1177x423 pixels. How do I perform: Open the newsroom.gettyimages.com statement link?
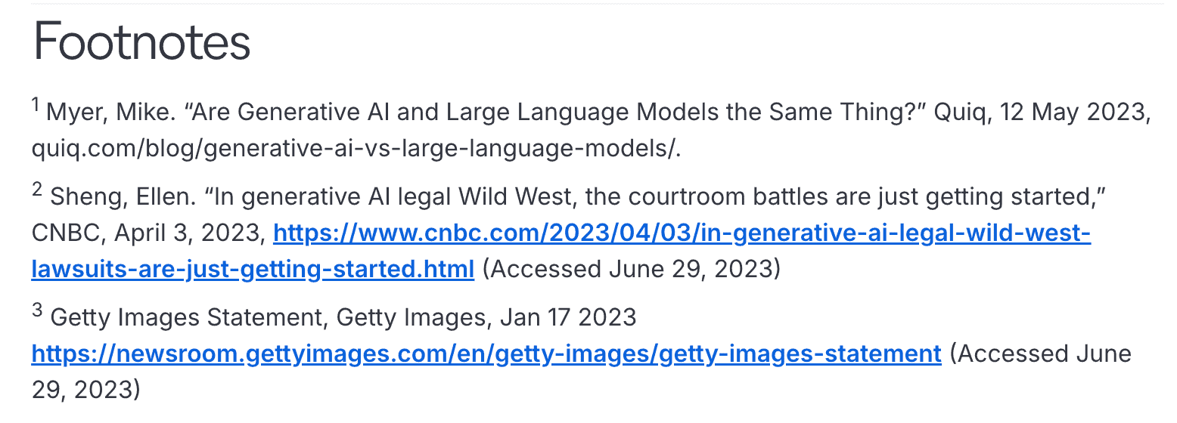click(486, 353)
